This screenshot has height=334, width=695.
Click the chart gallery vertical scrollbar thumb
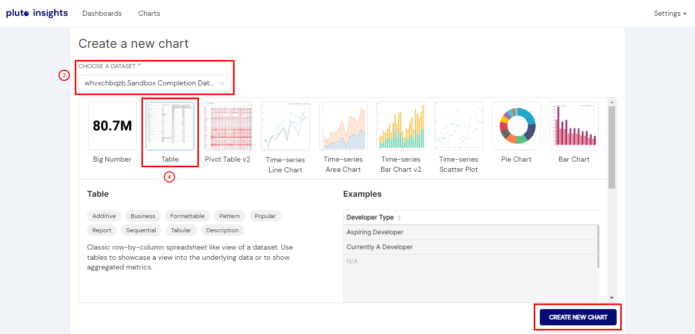pyautogui.click(x=612, y=147)
